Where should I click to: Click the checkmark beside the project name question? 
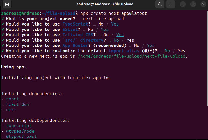(x=3, y=19)
